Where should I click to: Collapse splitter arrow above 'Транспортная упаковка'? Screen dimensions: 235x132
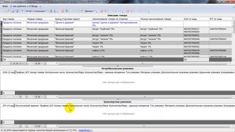click(x=117, y=99)
